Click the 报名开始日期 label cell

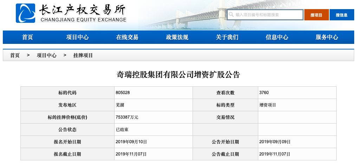coord(67,142)
